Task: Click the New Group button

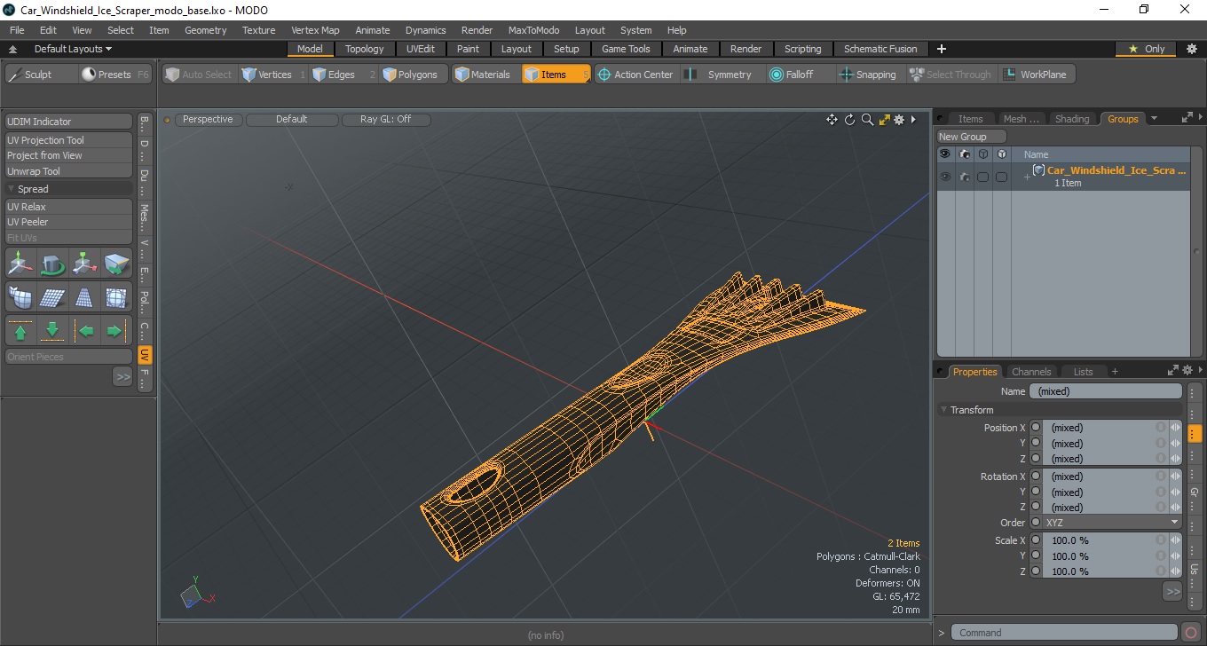Action: (x=972, y=137)
